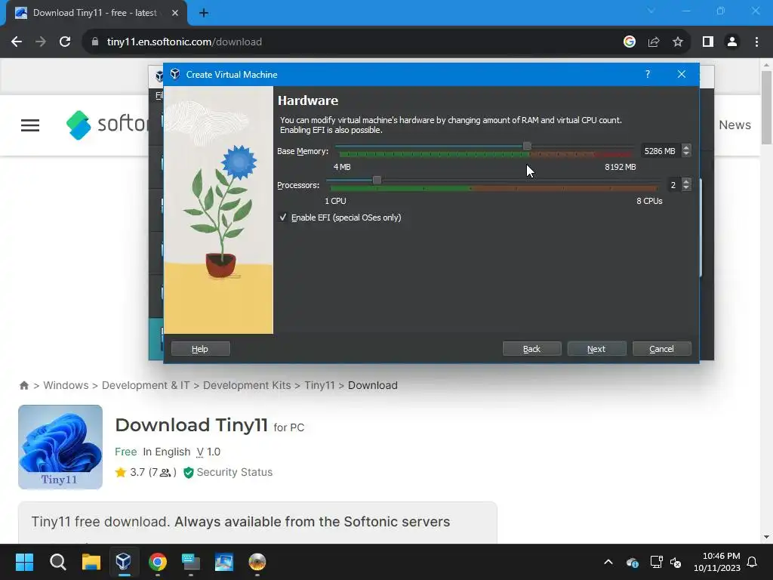Click browser back arrow
The image size is (773, 580).
[x=17, y=42]
